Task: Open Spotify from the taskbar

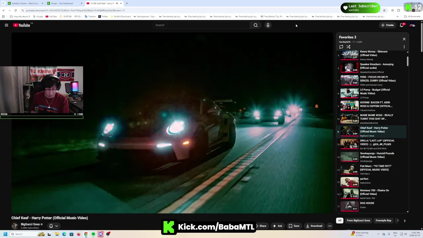Action: click(x=93, y=234)
